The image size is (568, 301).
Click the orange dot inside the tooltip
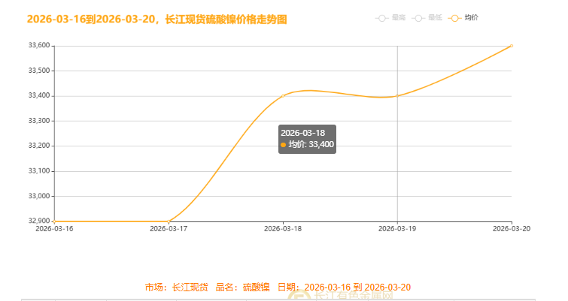tap(283, 145)
